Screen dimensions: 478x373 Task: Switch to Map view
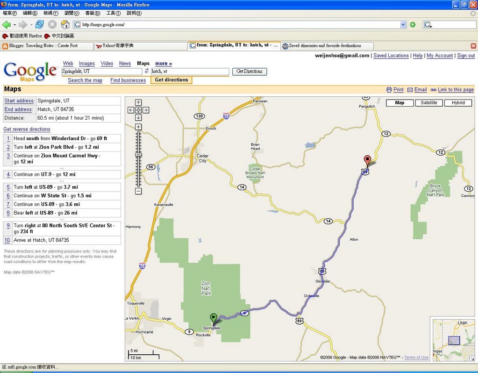(400, 103)
